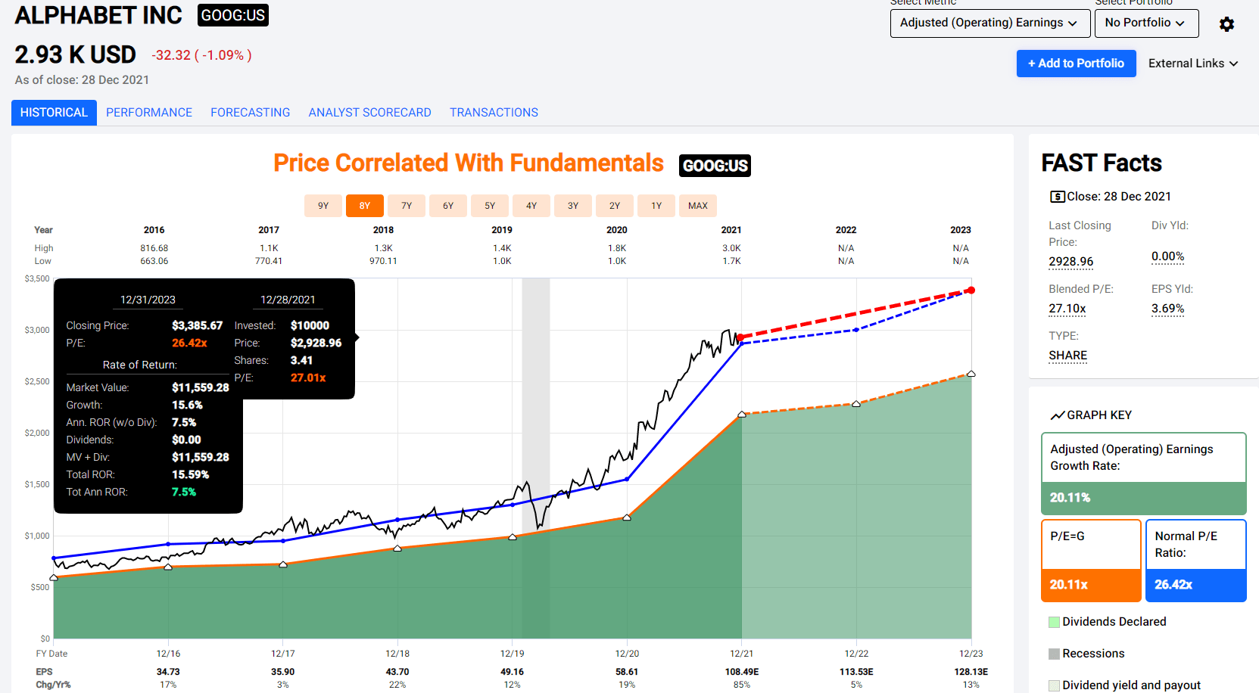
Task: Open the No Portfolio dropdown
Action: click(x=1146, y=23)
